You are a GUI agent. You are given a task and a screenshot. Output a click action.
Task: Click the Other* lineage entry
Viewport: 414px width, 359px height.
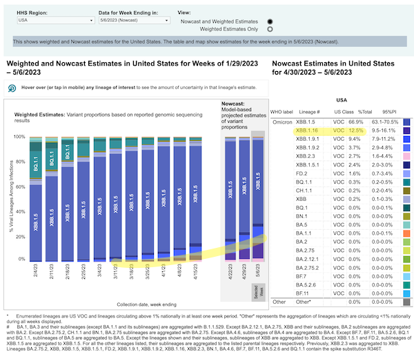click(303, 302)
